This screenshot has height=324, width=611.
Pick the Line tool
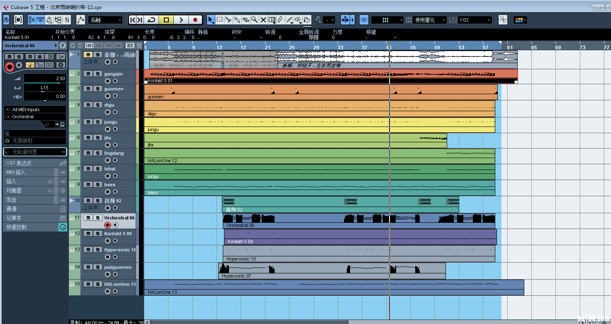[x=290, y=19]
